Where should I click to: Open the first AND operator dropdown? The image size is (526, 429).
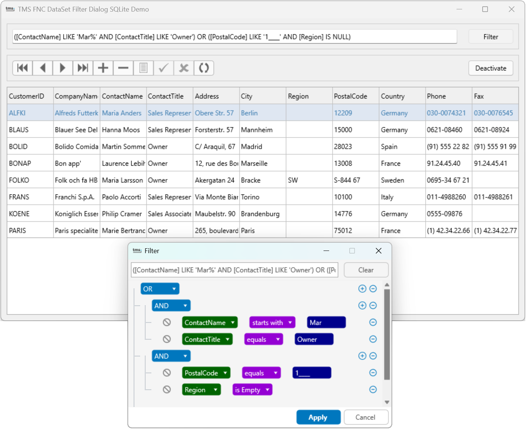[x=171, y=306]
